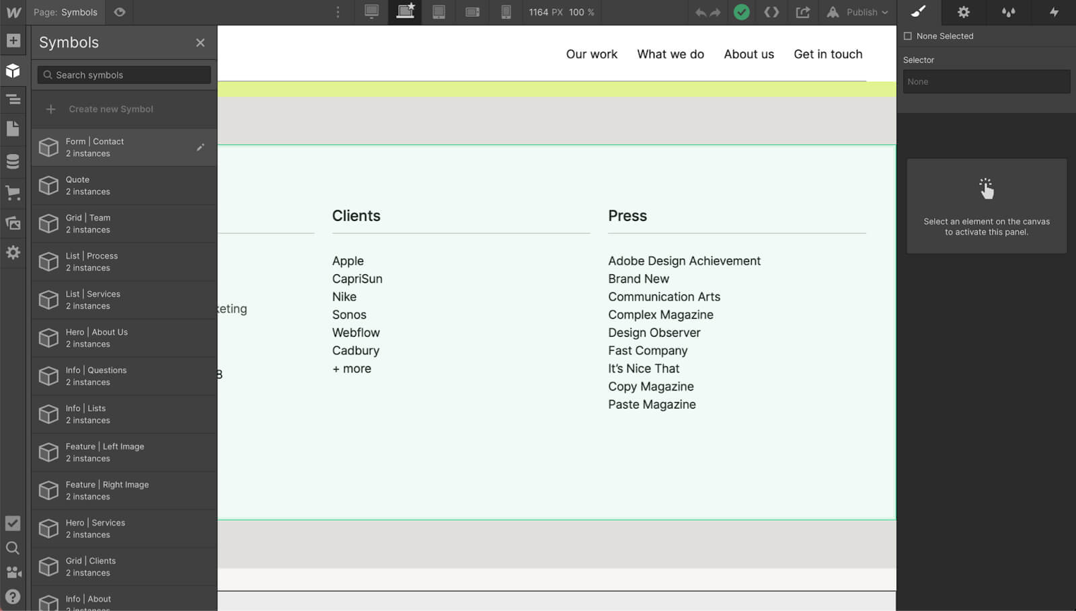
Task: Redo the last action
Action: click(715, 12)
